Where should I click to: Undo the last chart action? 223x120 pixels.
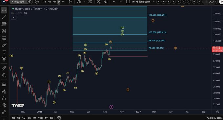pyautogui.click(x=114, y=2)
